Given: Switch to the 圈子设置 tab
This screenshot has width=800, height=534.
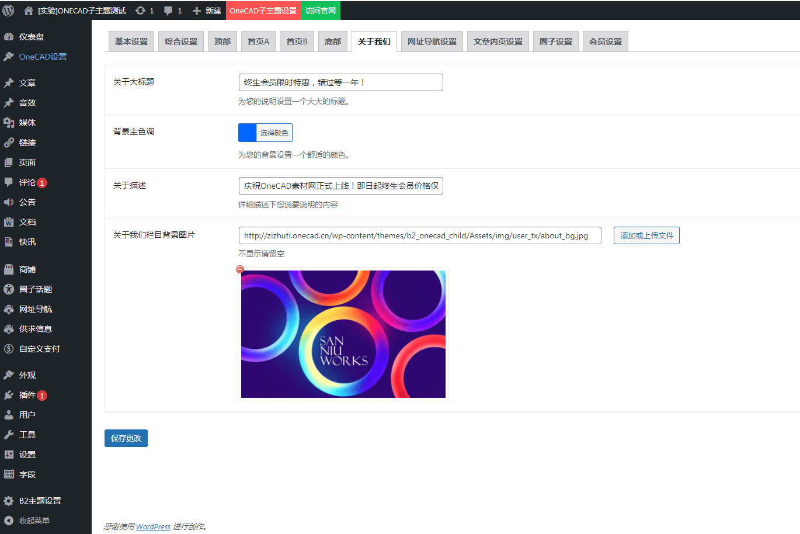Looking at the screenshot, I should pos(556,41).
